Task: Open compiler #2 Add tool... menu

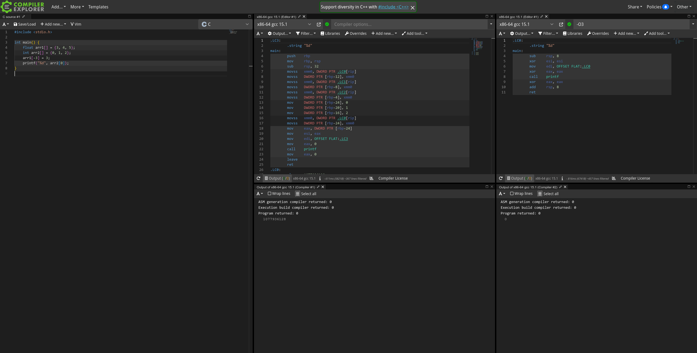Action: coord(657,33)
